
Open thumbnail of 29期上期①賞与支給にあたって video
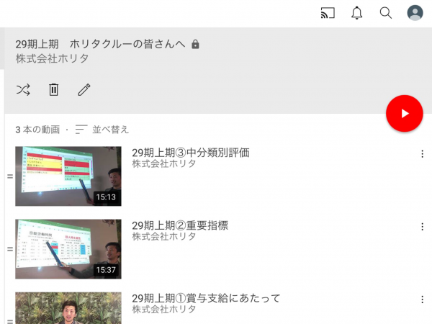[68, 308]
